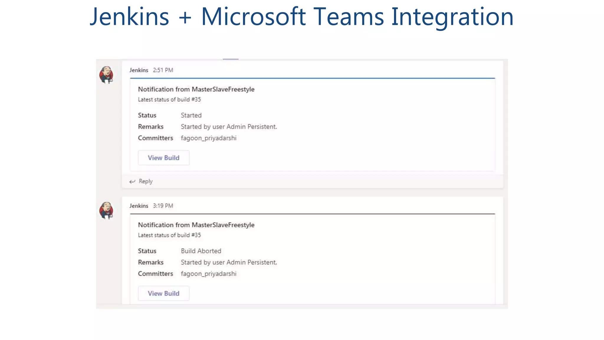Open View Build in the Build Aborted notification
This screenshot has height=340, width=604.
[164, 293]
